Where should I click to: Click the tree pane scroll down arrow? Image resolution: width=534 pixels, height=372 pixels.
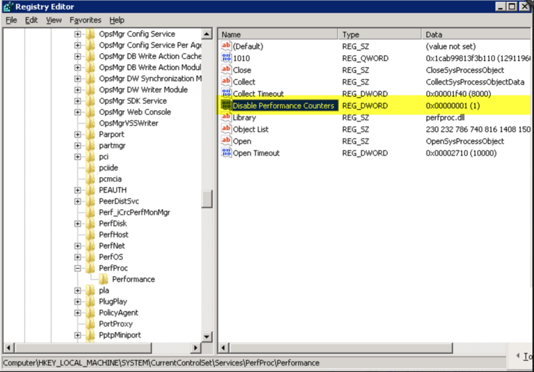pos(207,336)
